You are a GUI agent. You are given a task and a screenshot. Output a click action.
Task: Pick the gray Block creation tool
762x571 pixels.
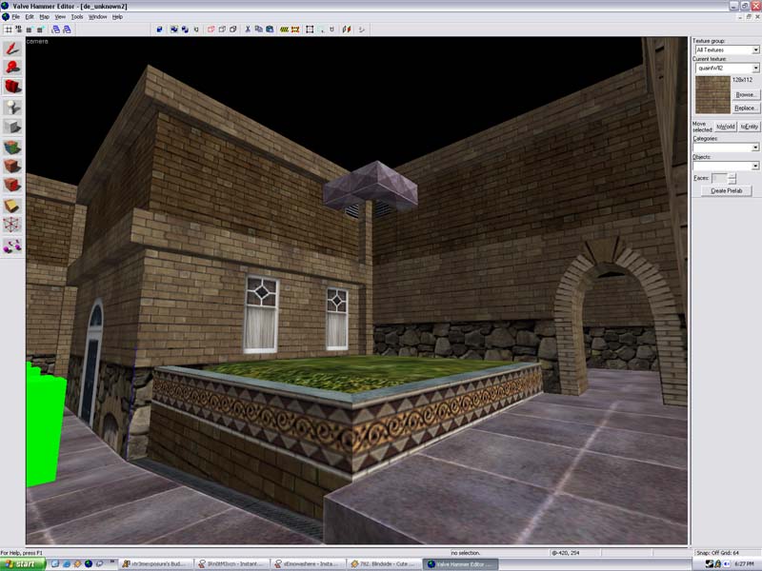coord(12,127)
